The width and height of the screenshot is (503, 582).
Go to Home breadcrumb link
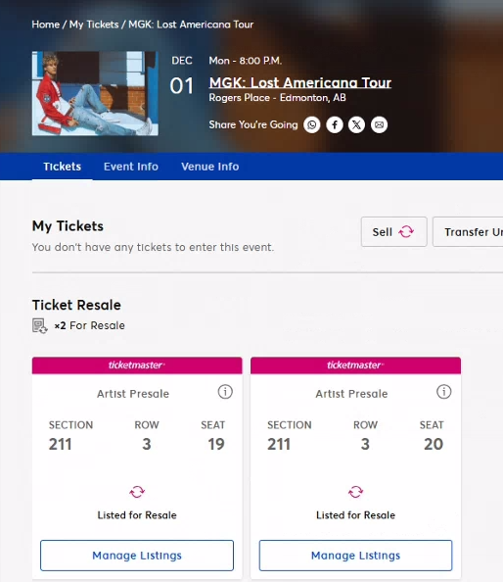pyautogui.click(x=46, y=24)
